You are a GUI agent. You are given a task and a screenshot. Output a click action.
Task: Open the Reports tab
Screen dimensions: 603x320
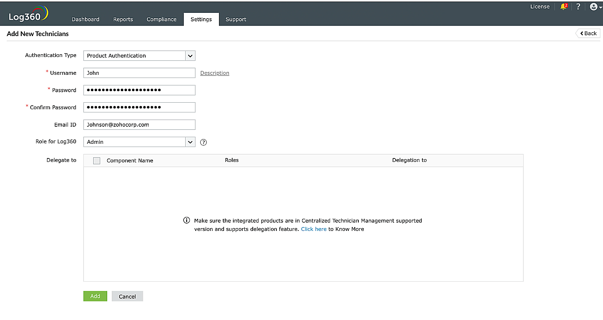point(123,19)
